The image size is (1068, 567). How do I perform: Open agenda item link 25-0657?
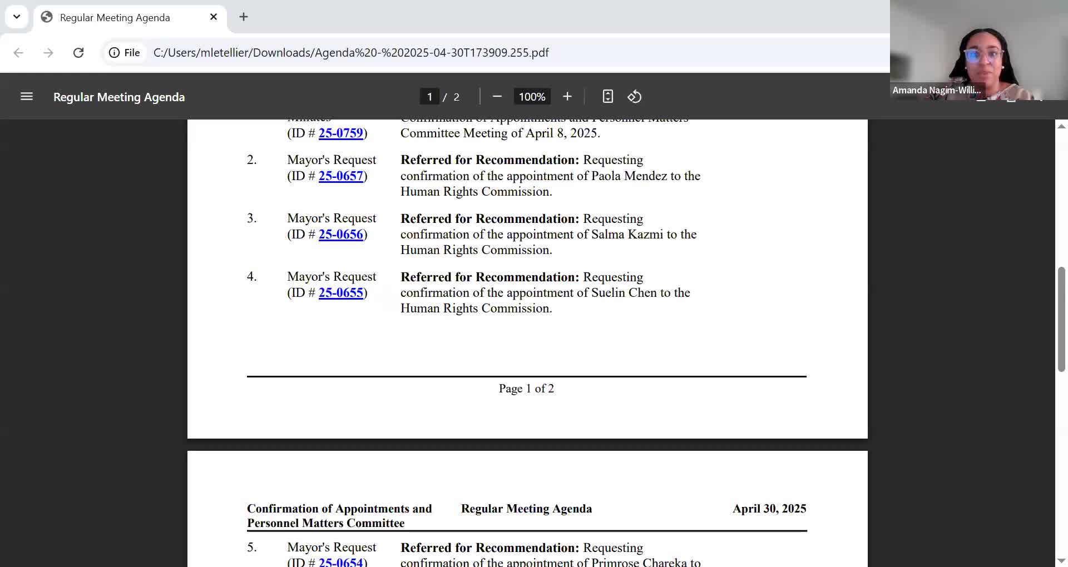(x=340, y=176)
